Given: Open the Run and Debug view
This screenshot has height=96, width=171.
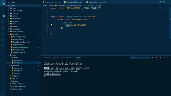Looking at the screenshot, I should click(x=3, y=21).
